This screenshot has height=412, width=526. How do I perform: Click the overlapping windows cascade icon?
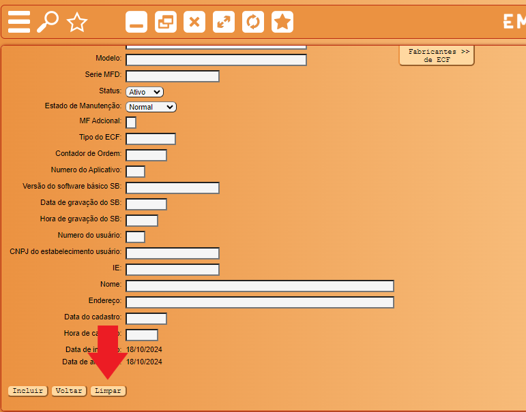point(166,22)
